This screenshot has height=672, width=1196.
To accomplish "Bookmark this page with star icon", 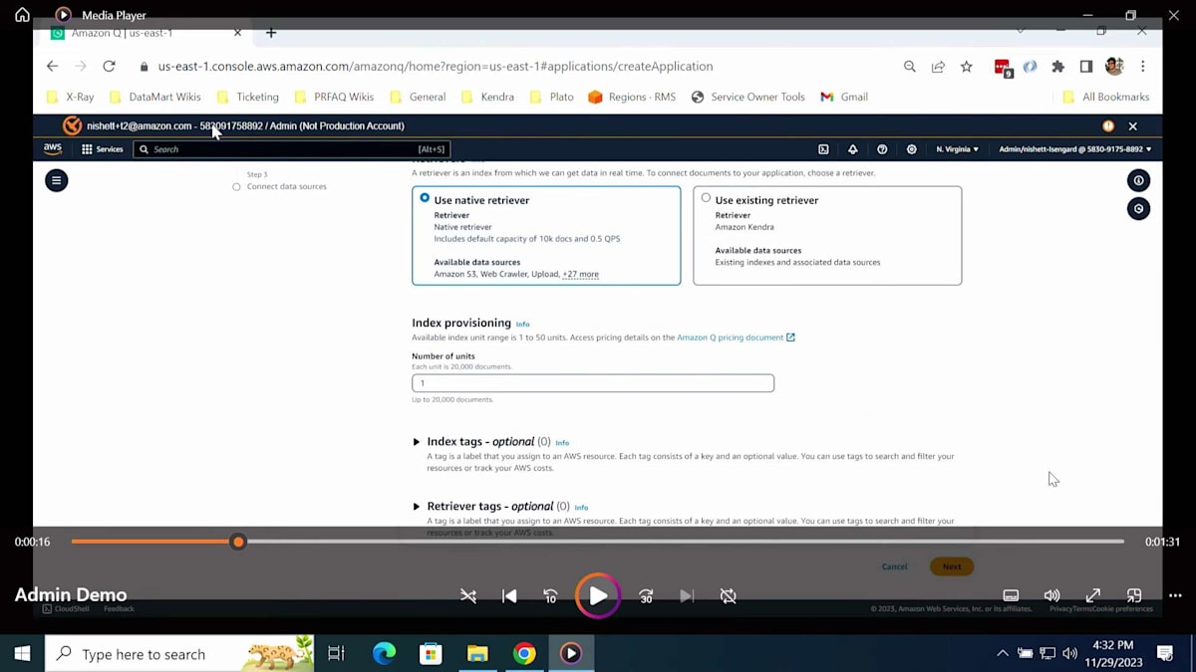I will [x=966, y=67].
